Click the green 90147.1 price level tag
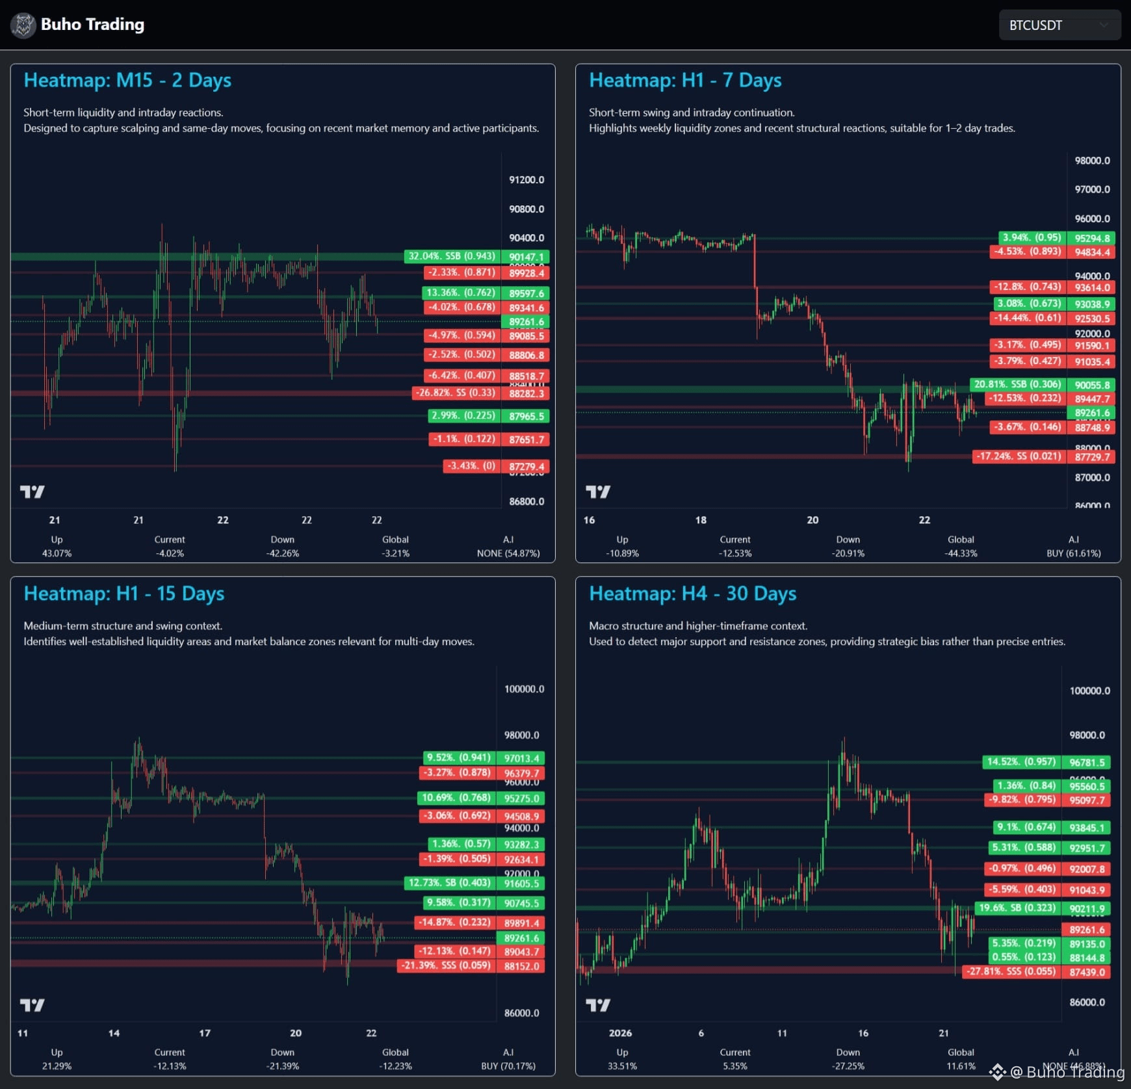Screen dimensions: 1131x1089 pos(526,257)
